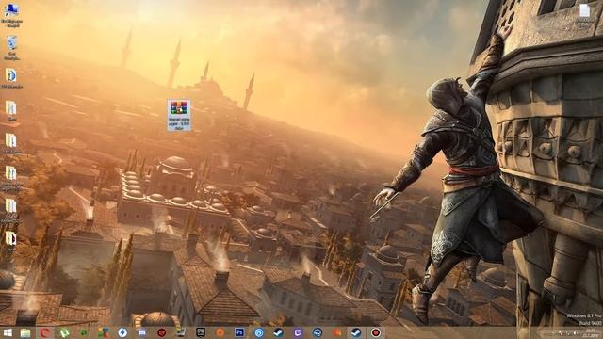
Task: Launch the red C-shaped taskbar icon
Action: click(45, 332)
